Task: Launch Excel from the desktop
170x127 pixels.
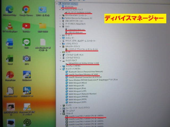Action: 10,58
